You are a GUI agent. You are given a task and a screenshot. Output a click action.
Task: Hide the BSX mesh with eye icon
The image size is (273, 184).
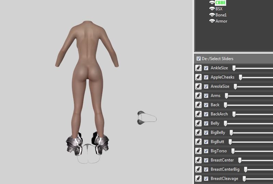coord(212,9)
